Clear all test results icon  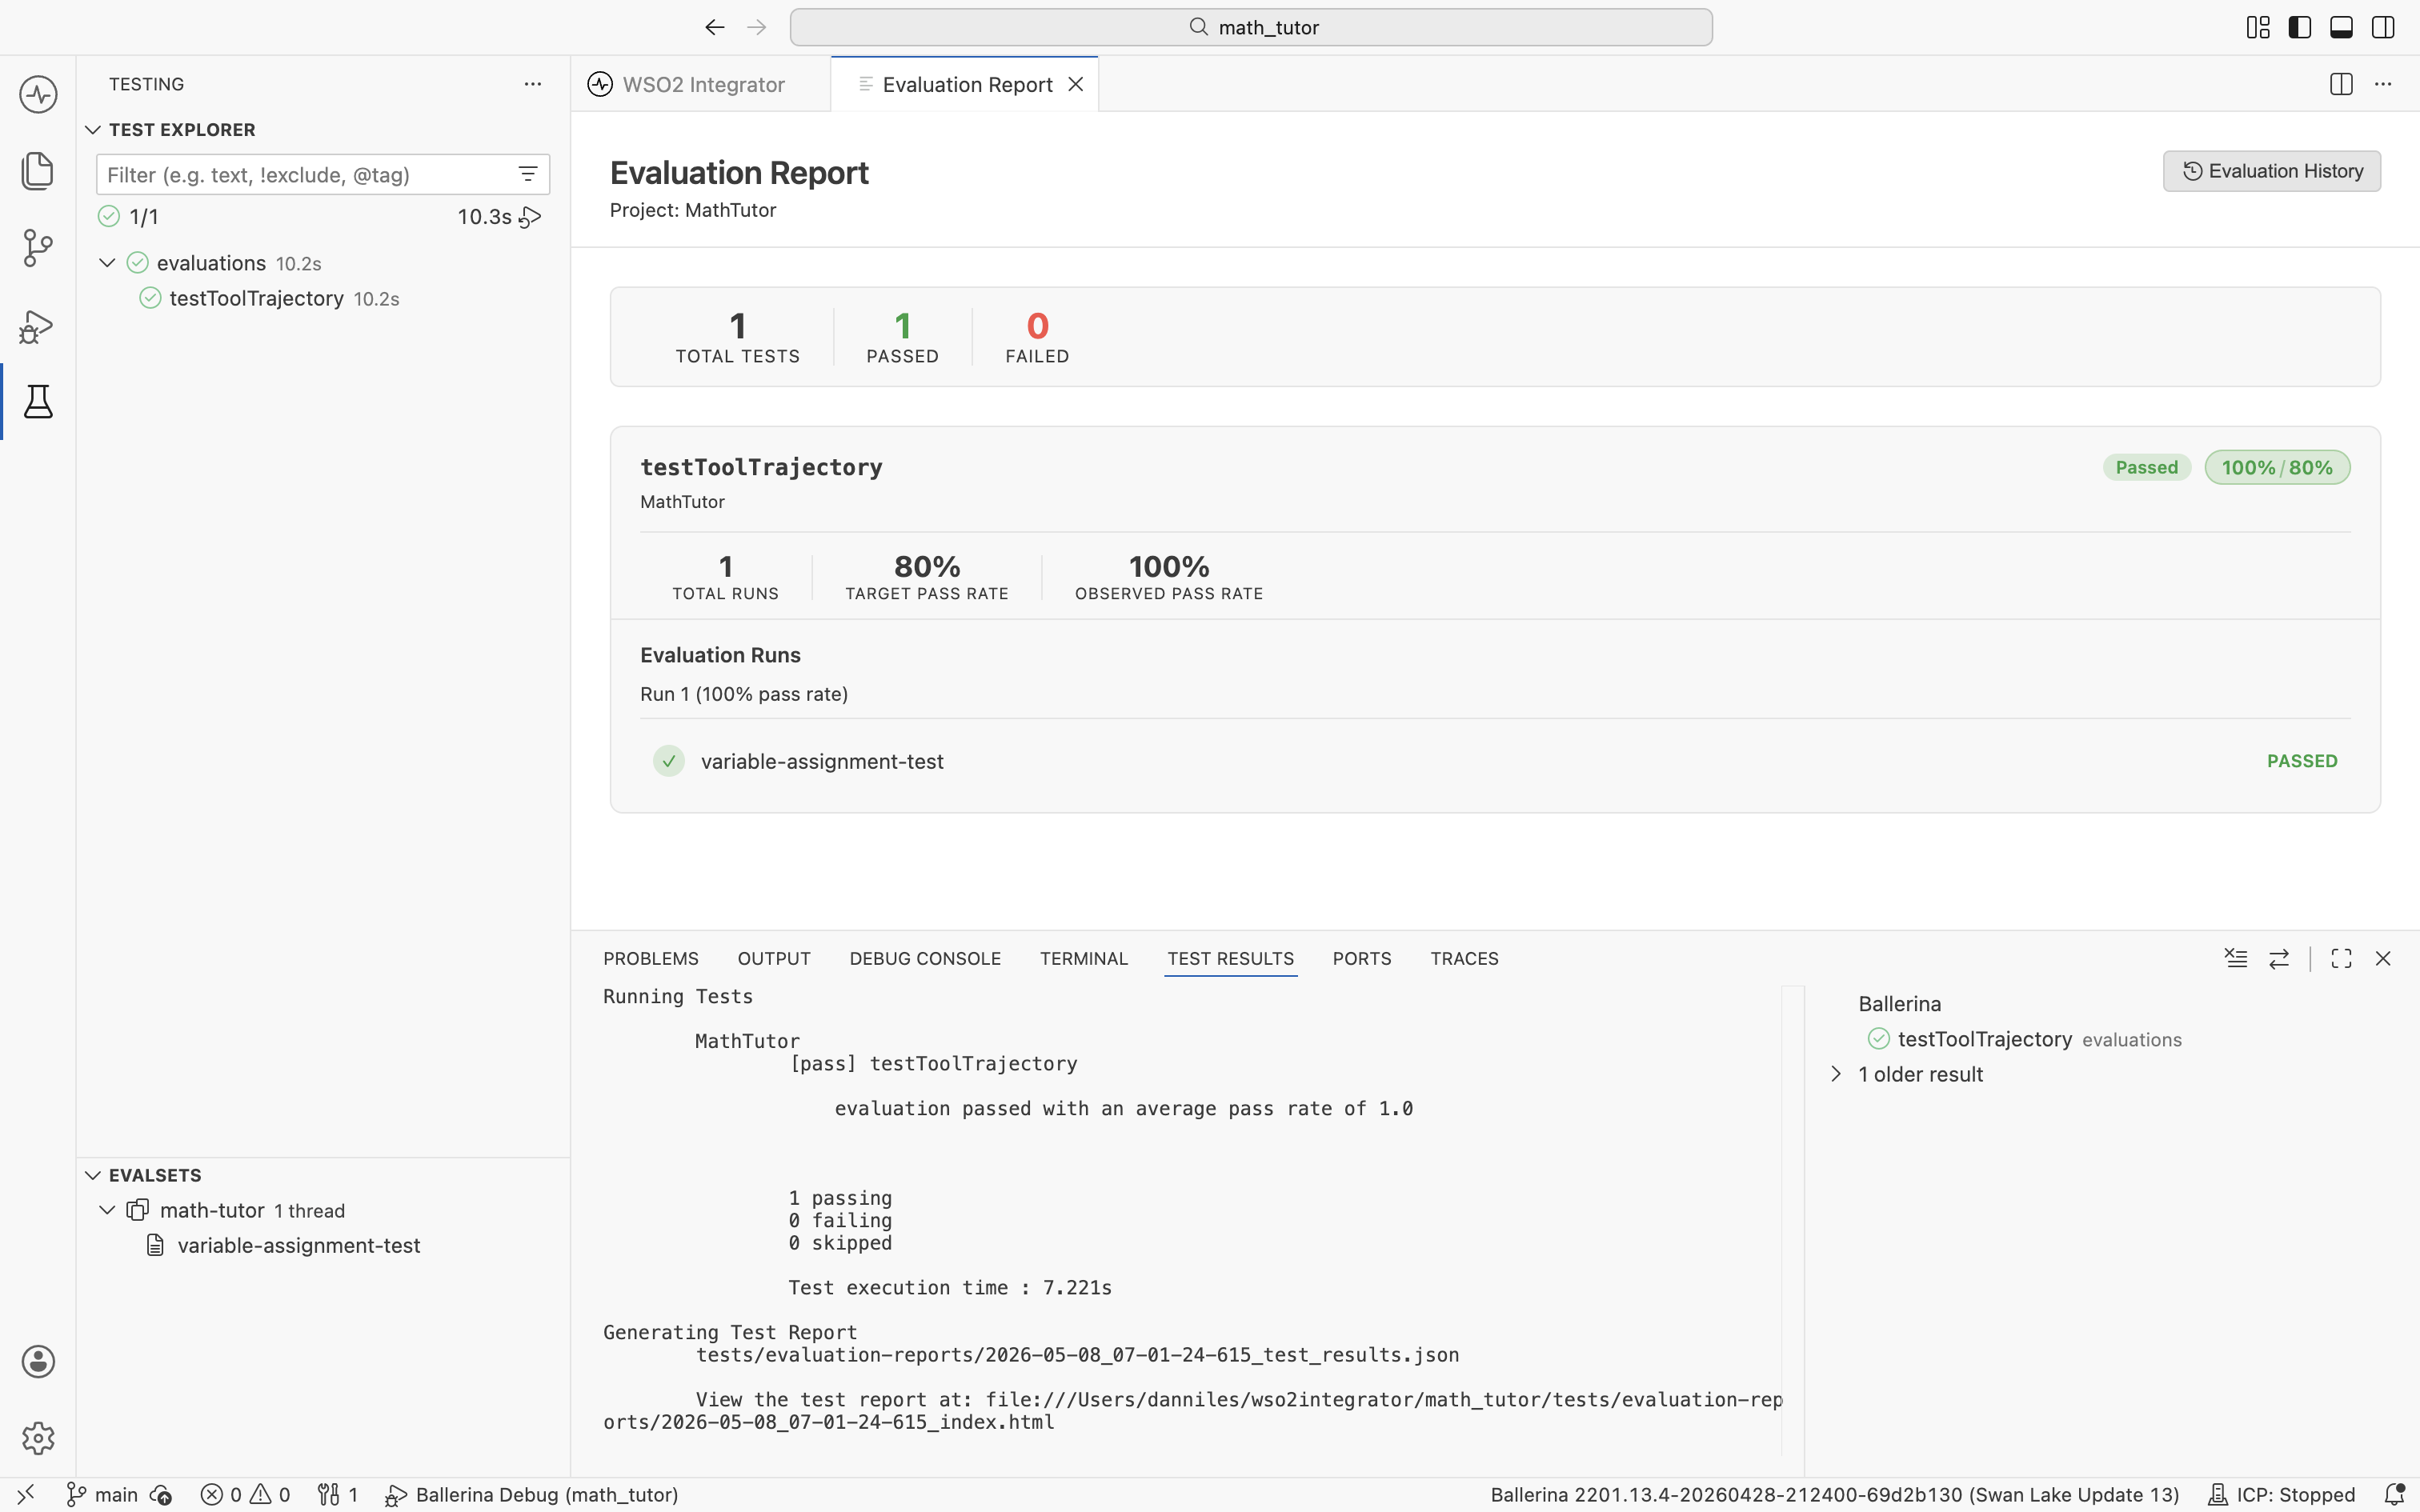[x=2236, y=958]
